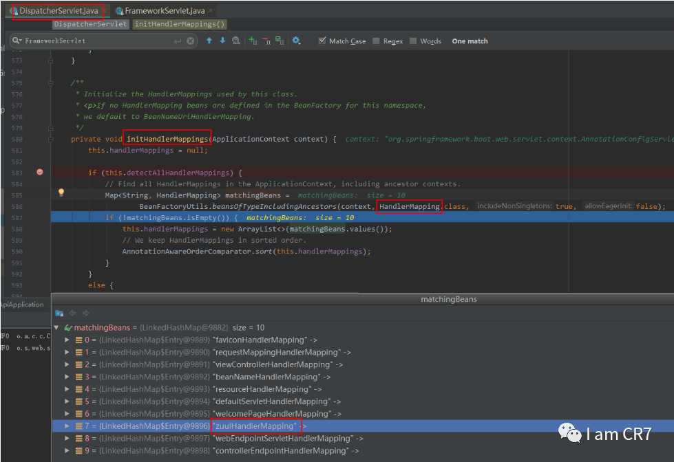The height and width of the screenshot is (462, 674).
Task: Expand the zuulHandlerMapping entry
Action: click(67, 426)
